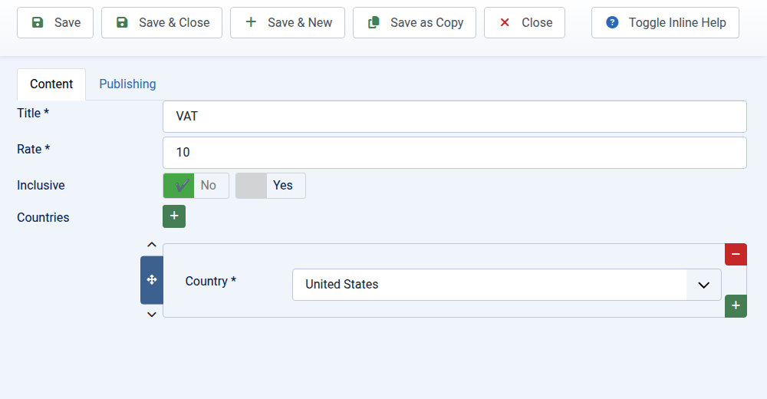Screen dimensions: 767x399
Task: Click the Save as Copy icon
Action: click(374, 23)
